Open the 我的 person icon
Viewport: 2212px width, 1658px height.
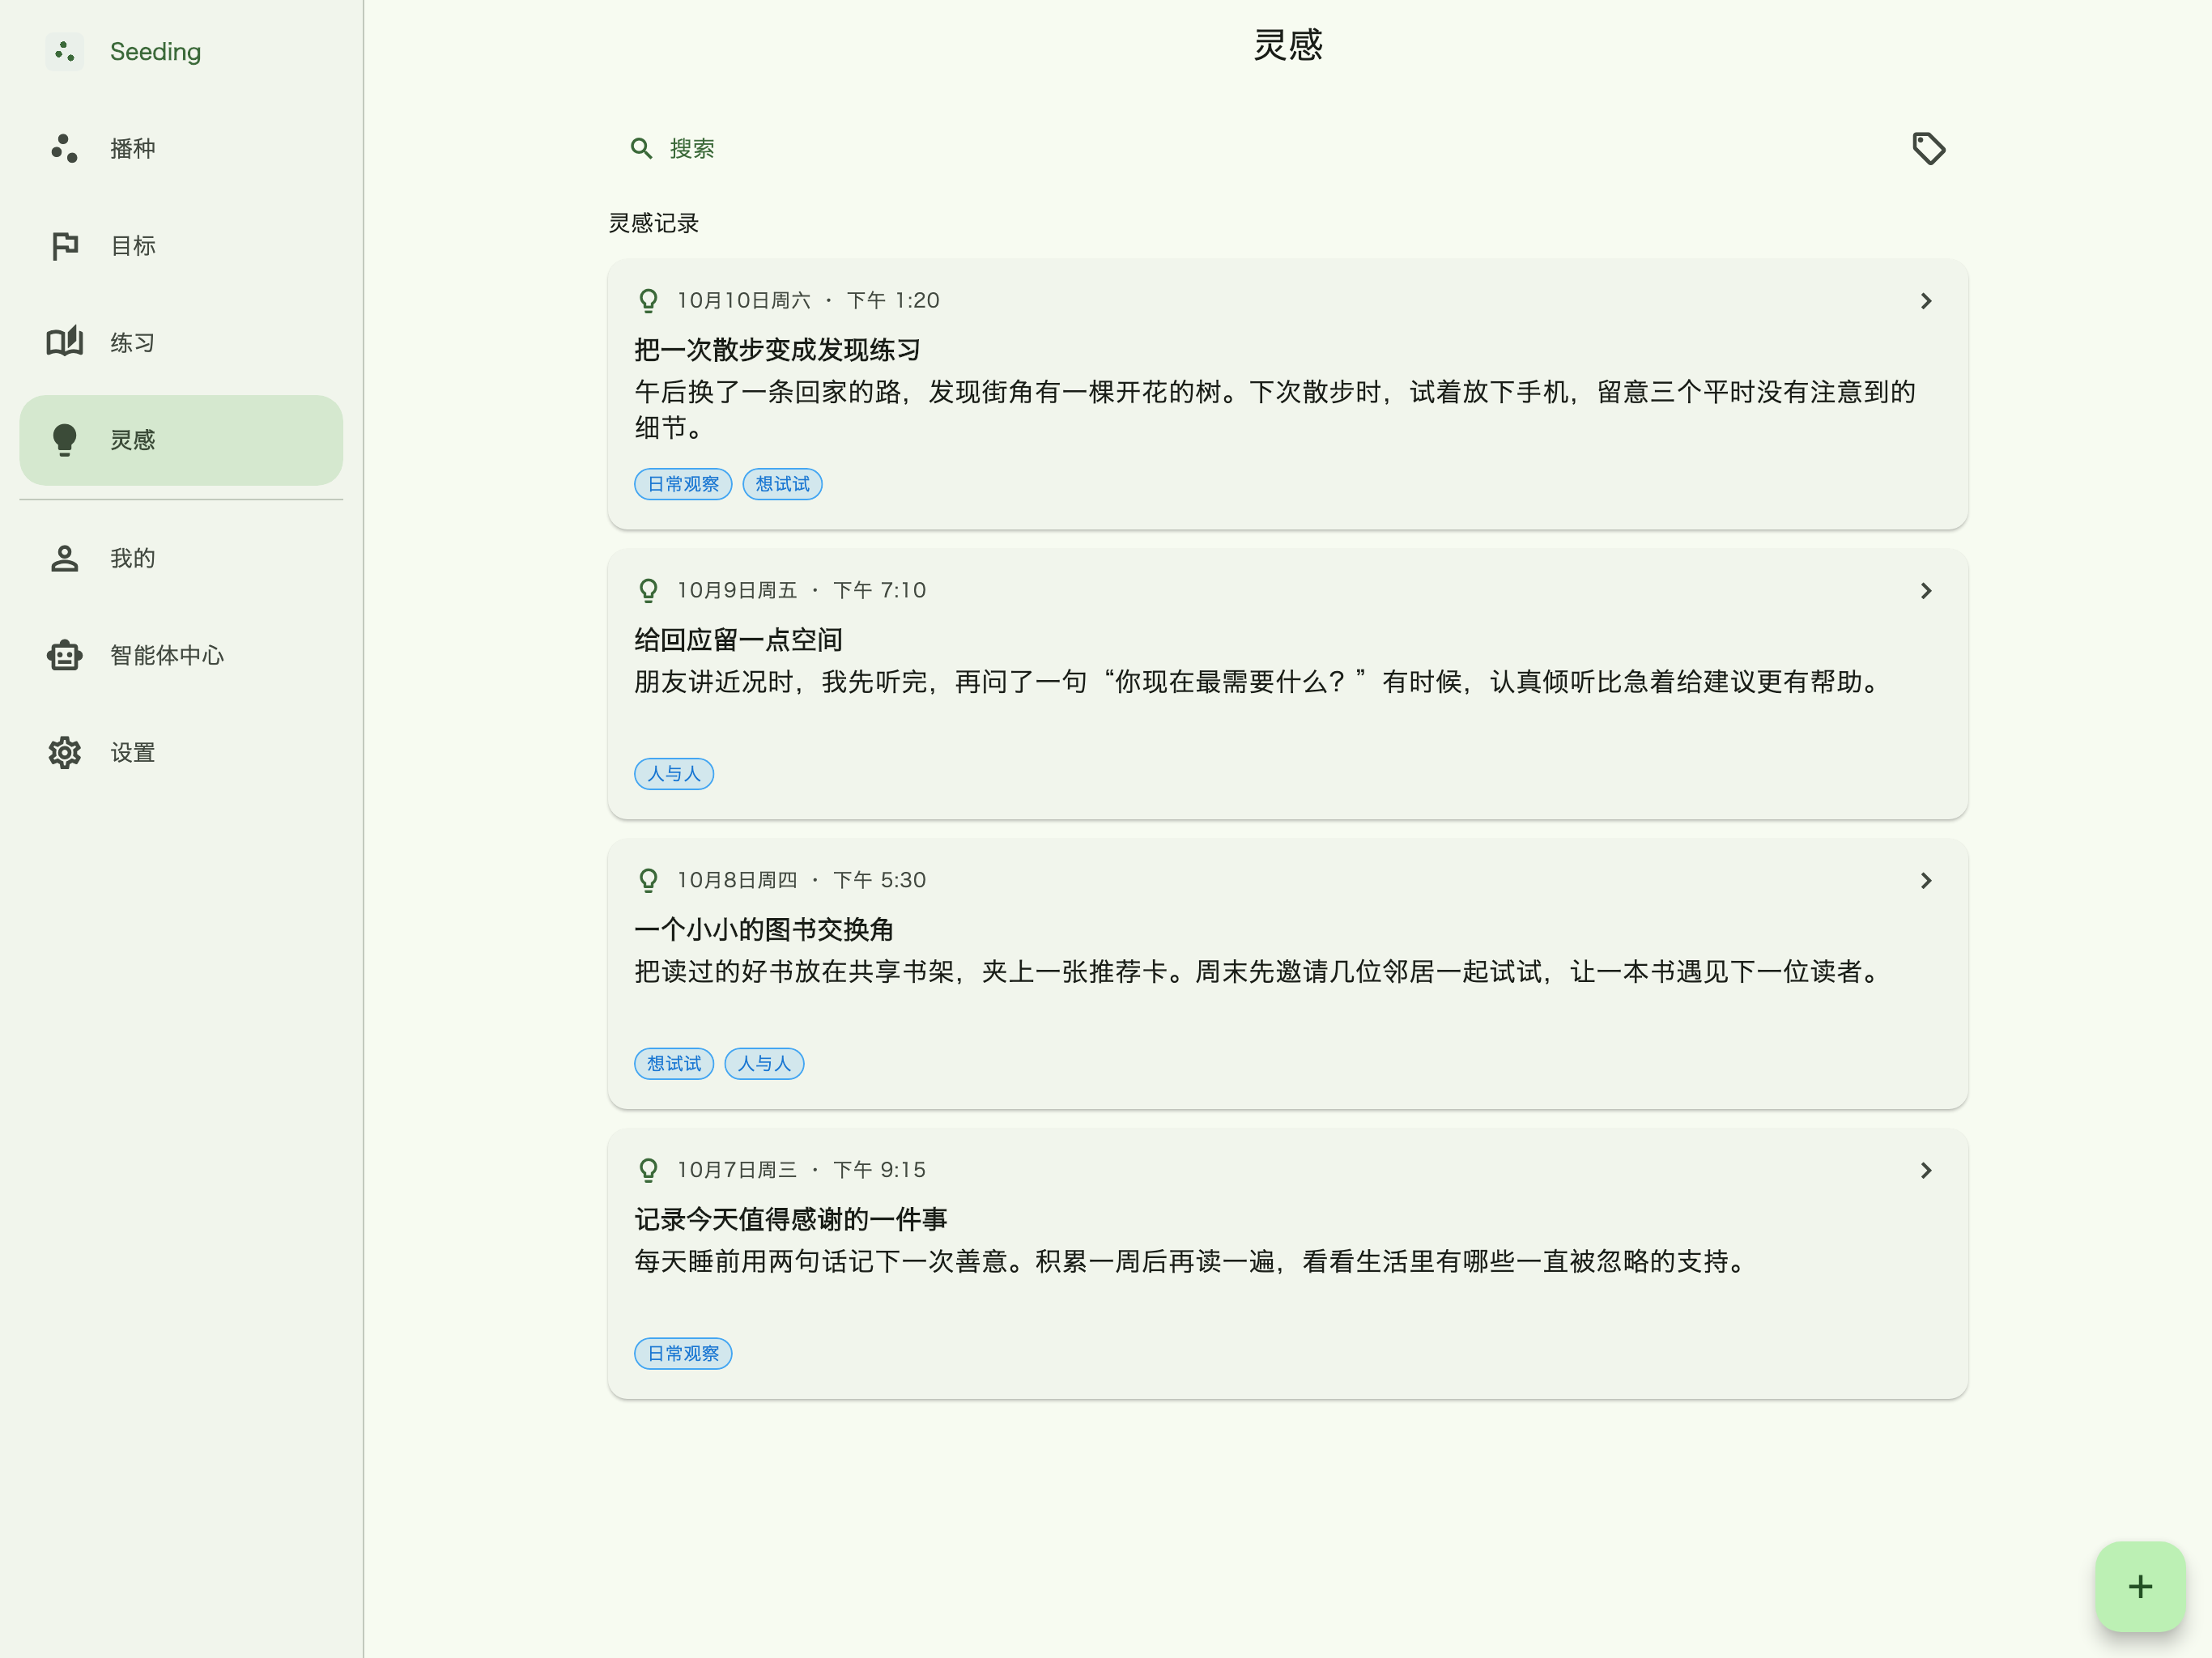64,558
